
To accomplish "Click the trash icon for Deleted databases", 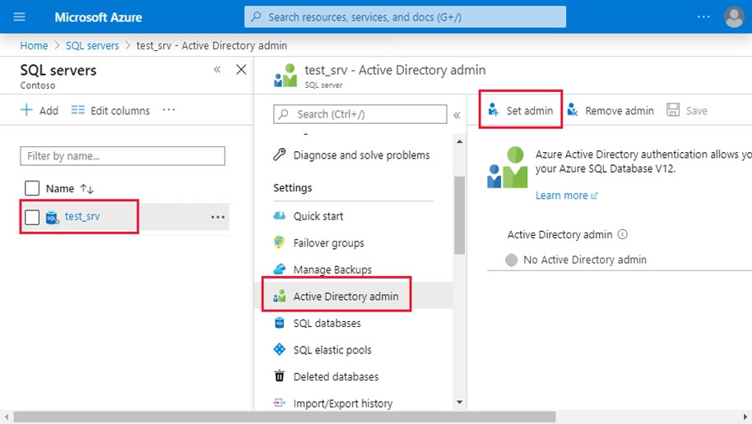I will coord(279,376).
